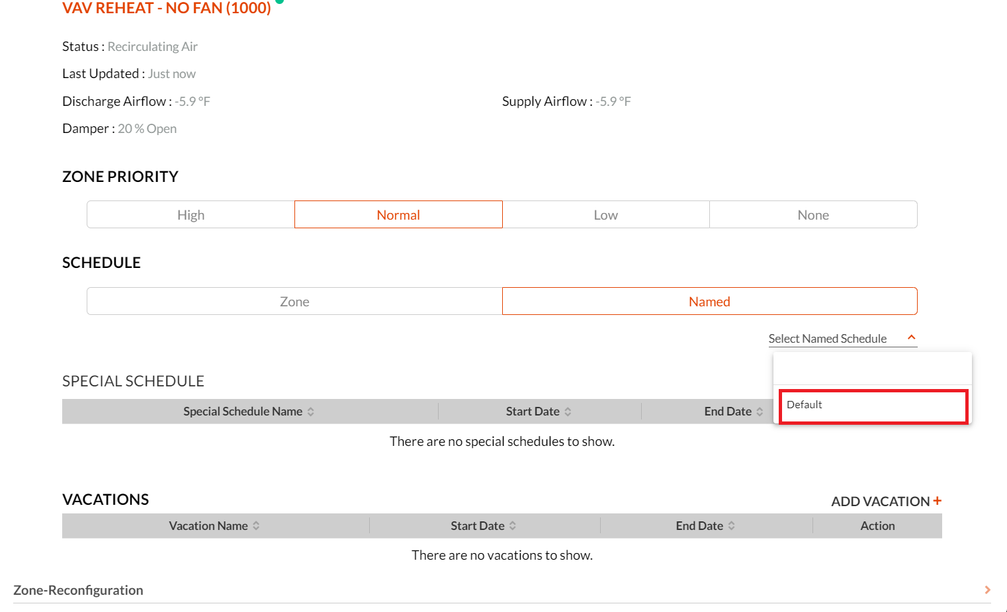Set zone priority to None
Viewport: 1007px width, 612px height.
pyautogui.click(x=813, y=215)
